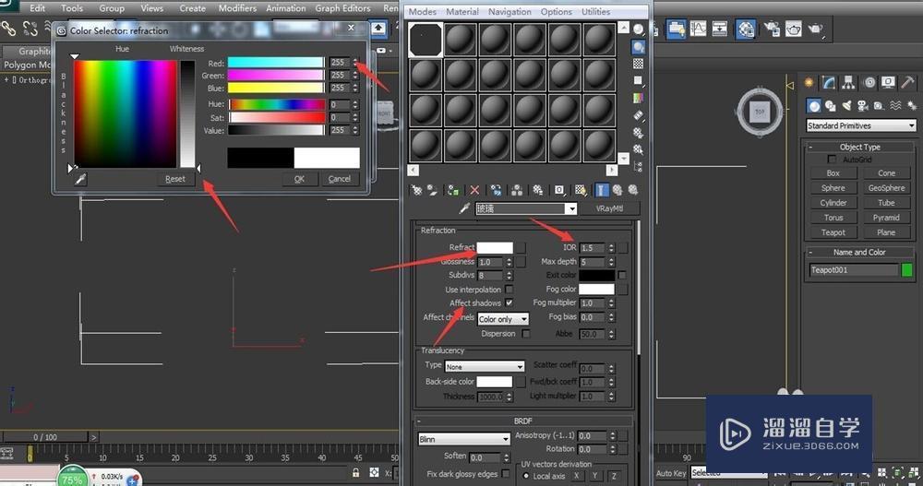Open Affect channels Color only dropdown
The image size is (923, 486).
[503, 319]
